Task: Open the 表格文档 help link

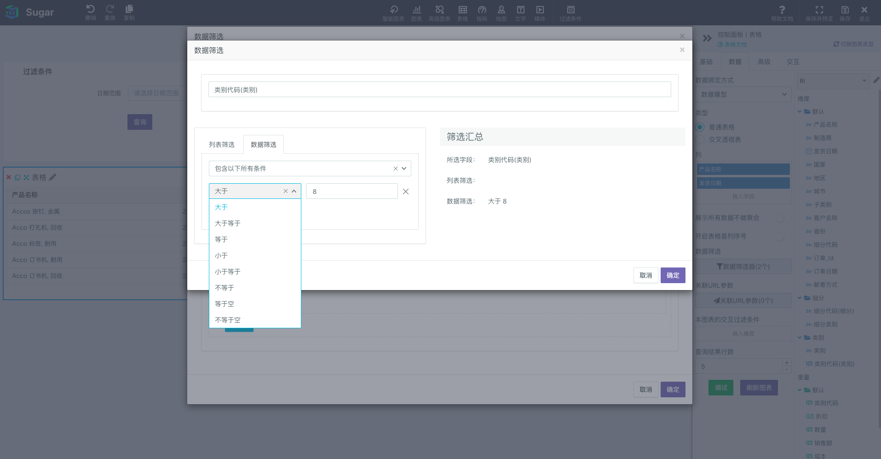Action: (732, 45)
